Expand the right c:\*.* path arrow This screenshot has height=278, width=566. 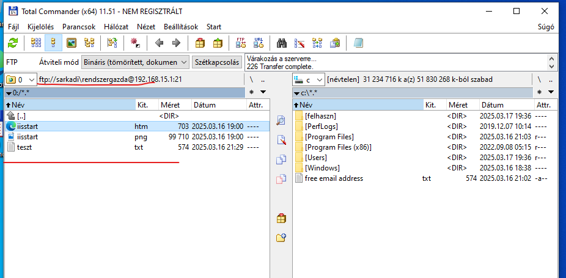pos(296,93)
